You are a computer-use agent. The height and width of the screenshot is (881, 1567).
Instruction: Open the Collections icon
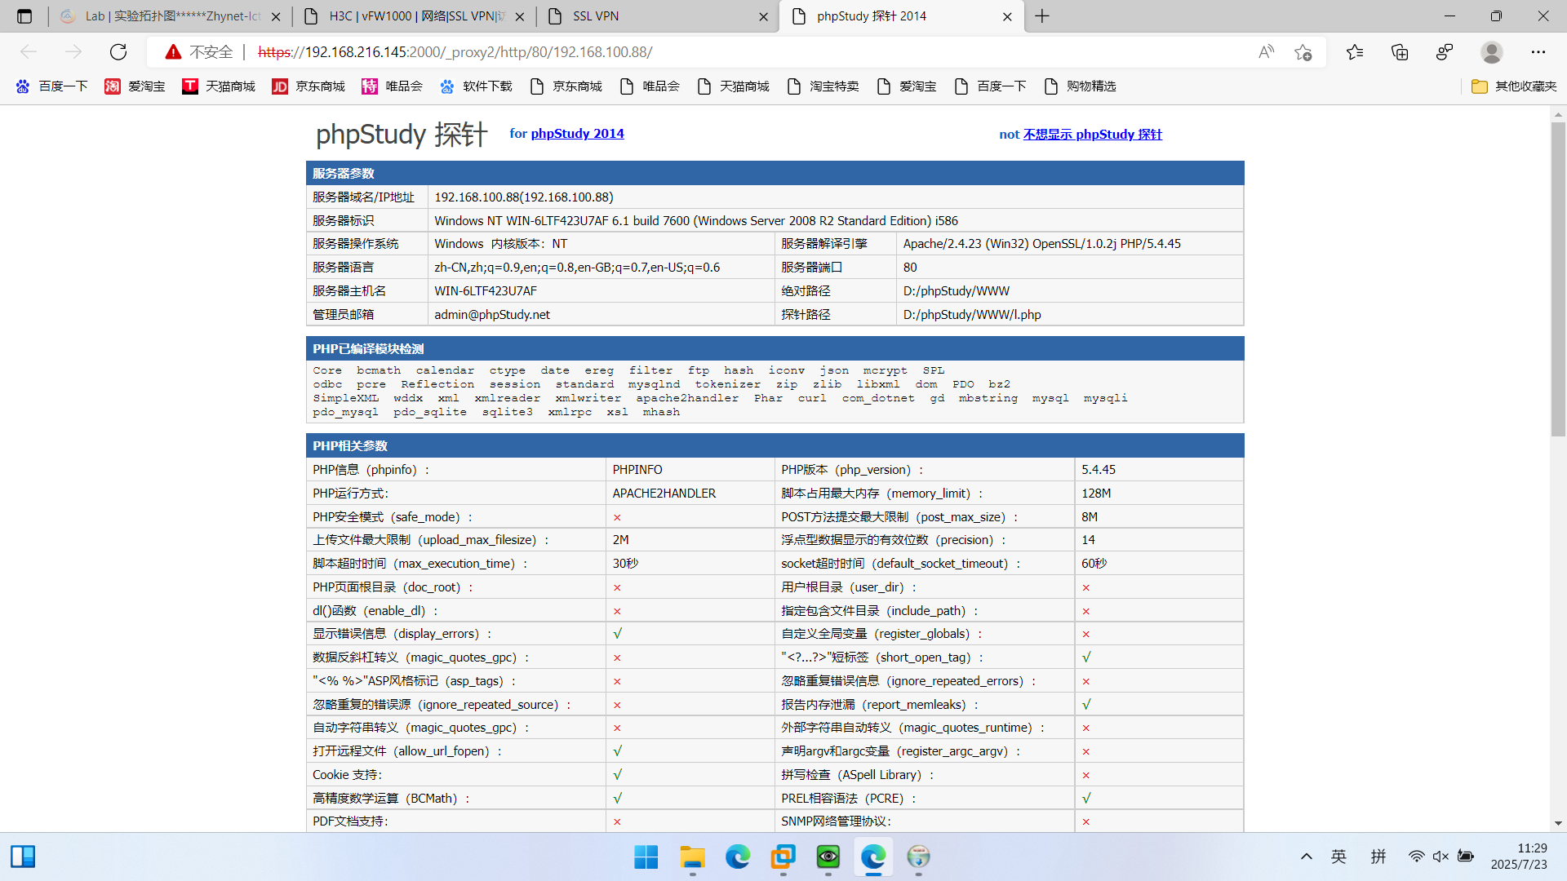point(1400,52)
